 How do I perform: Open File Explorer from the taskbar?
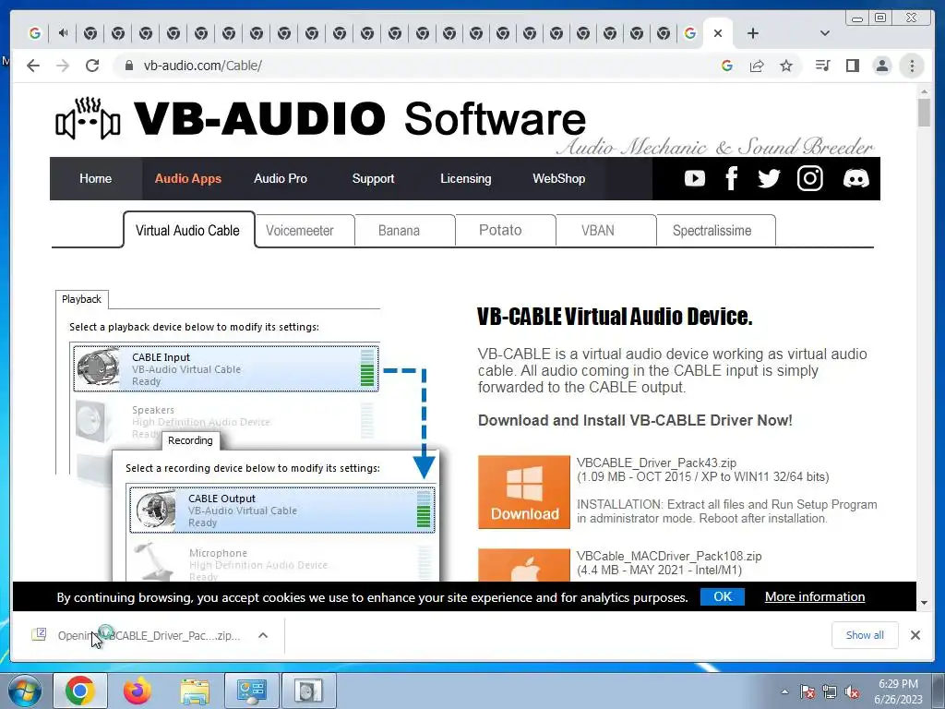(x=195, y=691)
